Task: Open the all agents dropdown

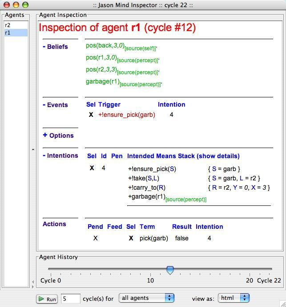Action: pos(146,298)
